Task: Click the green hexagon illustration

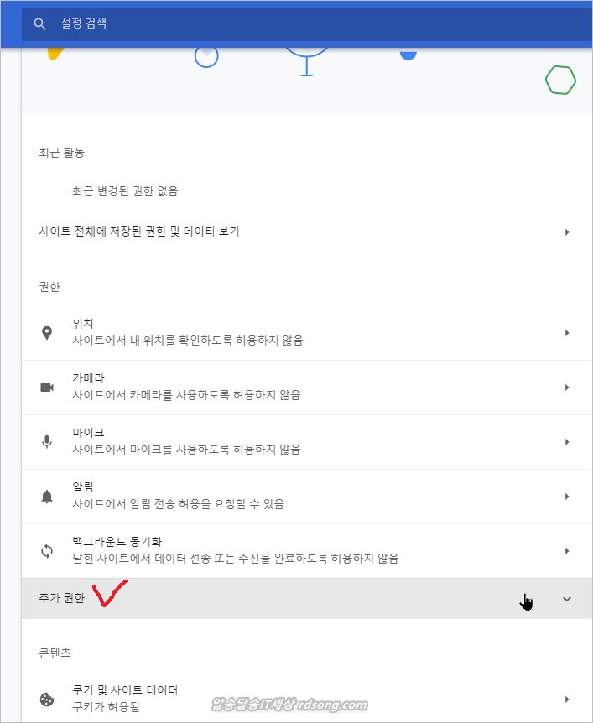Action: pyautogui.click(x=560, y=81)
